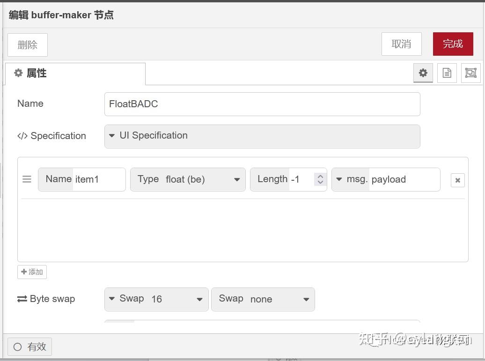Click the properties tab gear icon

[x=18, y=73]
